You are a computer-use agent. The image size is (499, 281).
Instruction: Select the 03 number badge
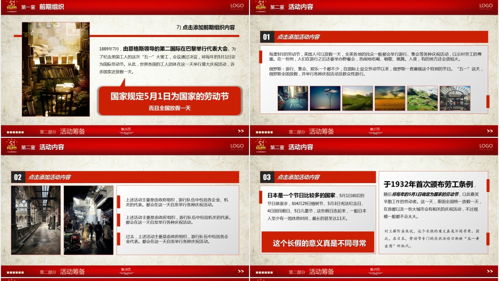click(266, 177)
